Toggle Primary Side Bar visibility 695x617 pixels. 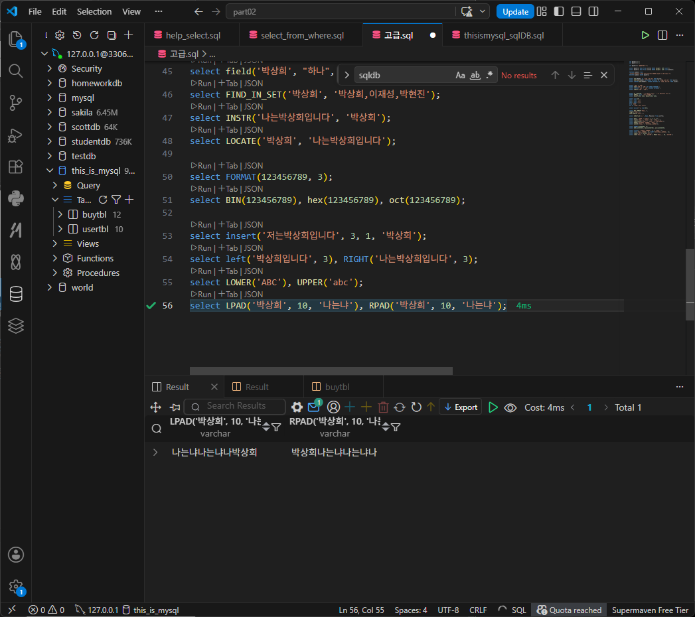(559, 11)
